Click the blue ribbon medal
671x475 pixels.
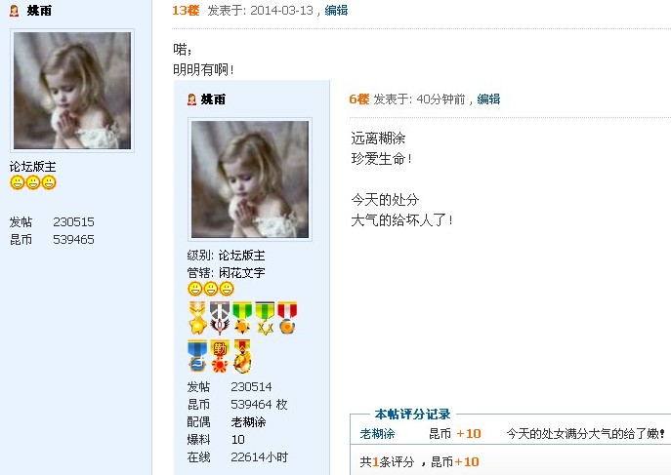(197, 356)
